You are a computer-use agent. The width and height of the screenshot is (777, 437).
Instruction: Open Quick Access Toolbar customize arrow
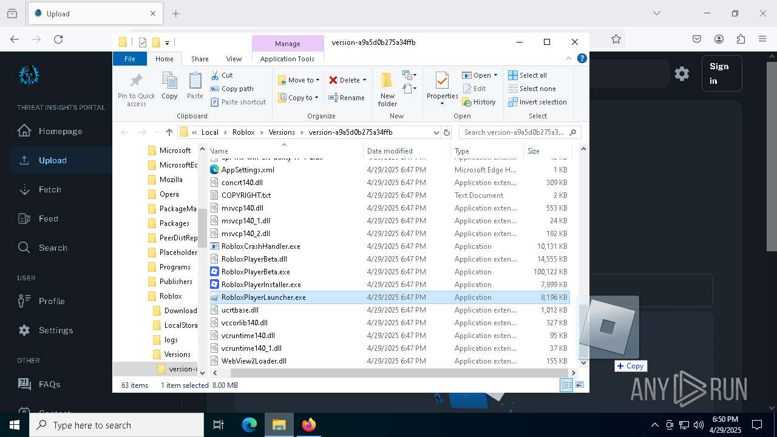(x=167, y=42)
